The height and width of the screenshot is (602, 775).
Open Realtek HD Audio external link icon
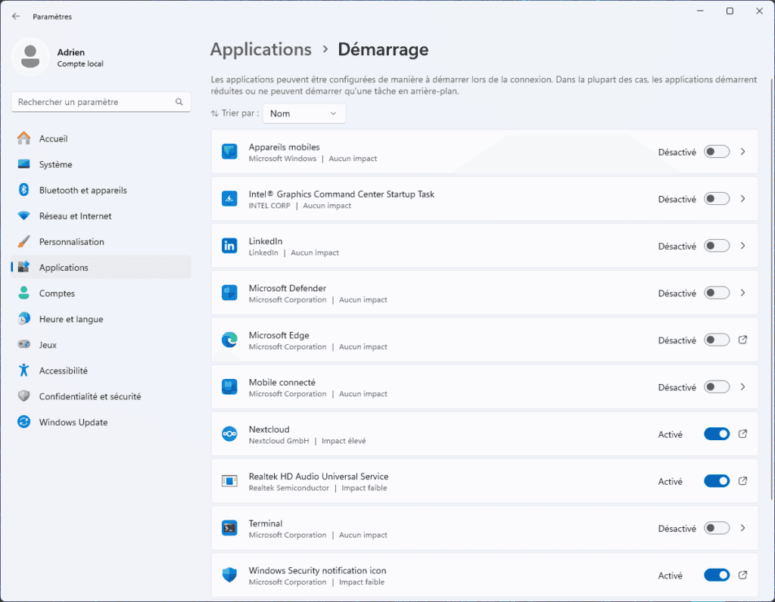tap(742, 481)
